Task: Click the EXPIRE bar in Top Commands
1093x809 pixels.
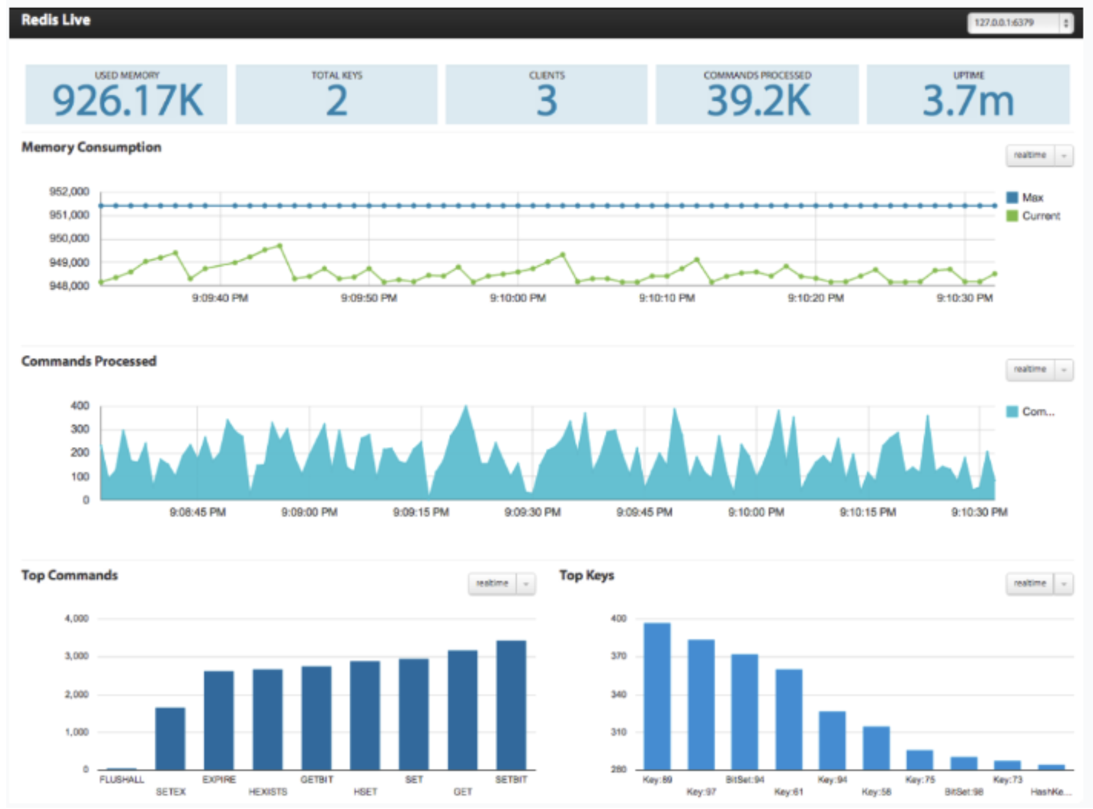Action: [219, 721]
